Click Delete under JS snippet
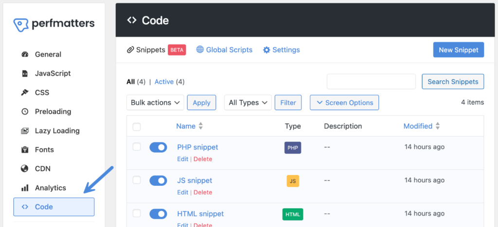498x227 pixels. click(203, 192)
